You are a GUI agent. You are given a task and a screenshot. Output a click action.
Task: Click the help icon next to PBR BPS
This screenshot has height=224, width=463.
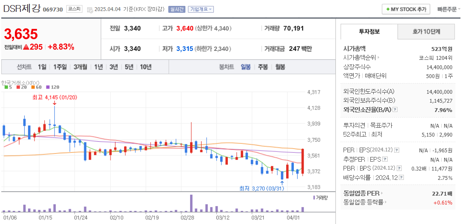(399, 168)
